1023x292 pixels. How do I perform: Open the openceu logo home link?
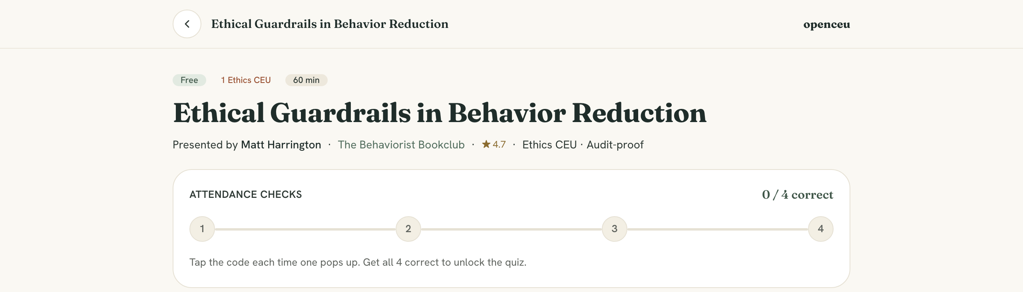(x=826, y=24)
